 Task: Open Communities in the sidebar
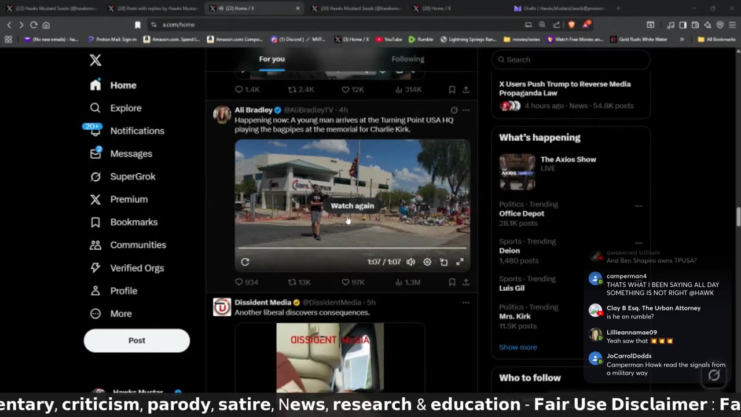127,245
